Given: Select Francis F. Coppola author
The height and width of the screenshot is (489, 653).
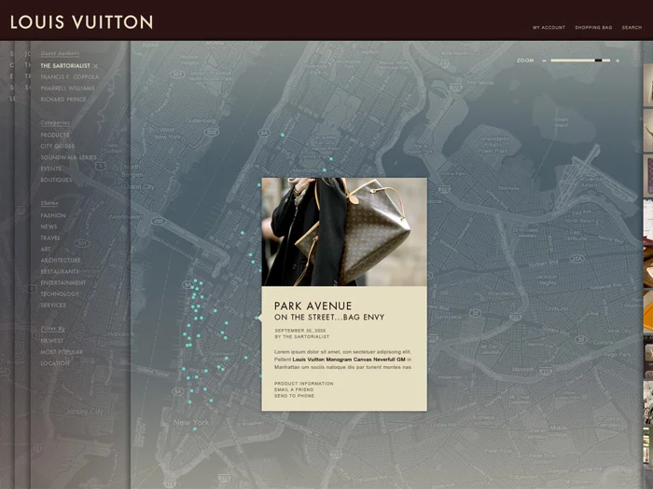Looking at the screenshot, I should pos(70,77).
